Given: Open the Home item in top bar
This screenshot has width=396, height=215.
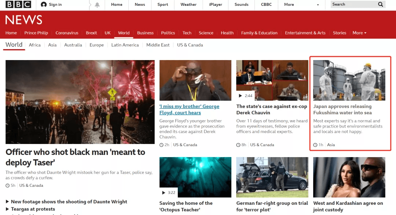Looking at the screenshot, I should (x=117, y=4).
